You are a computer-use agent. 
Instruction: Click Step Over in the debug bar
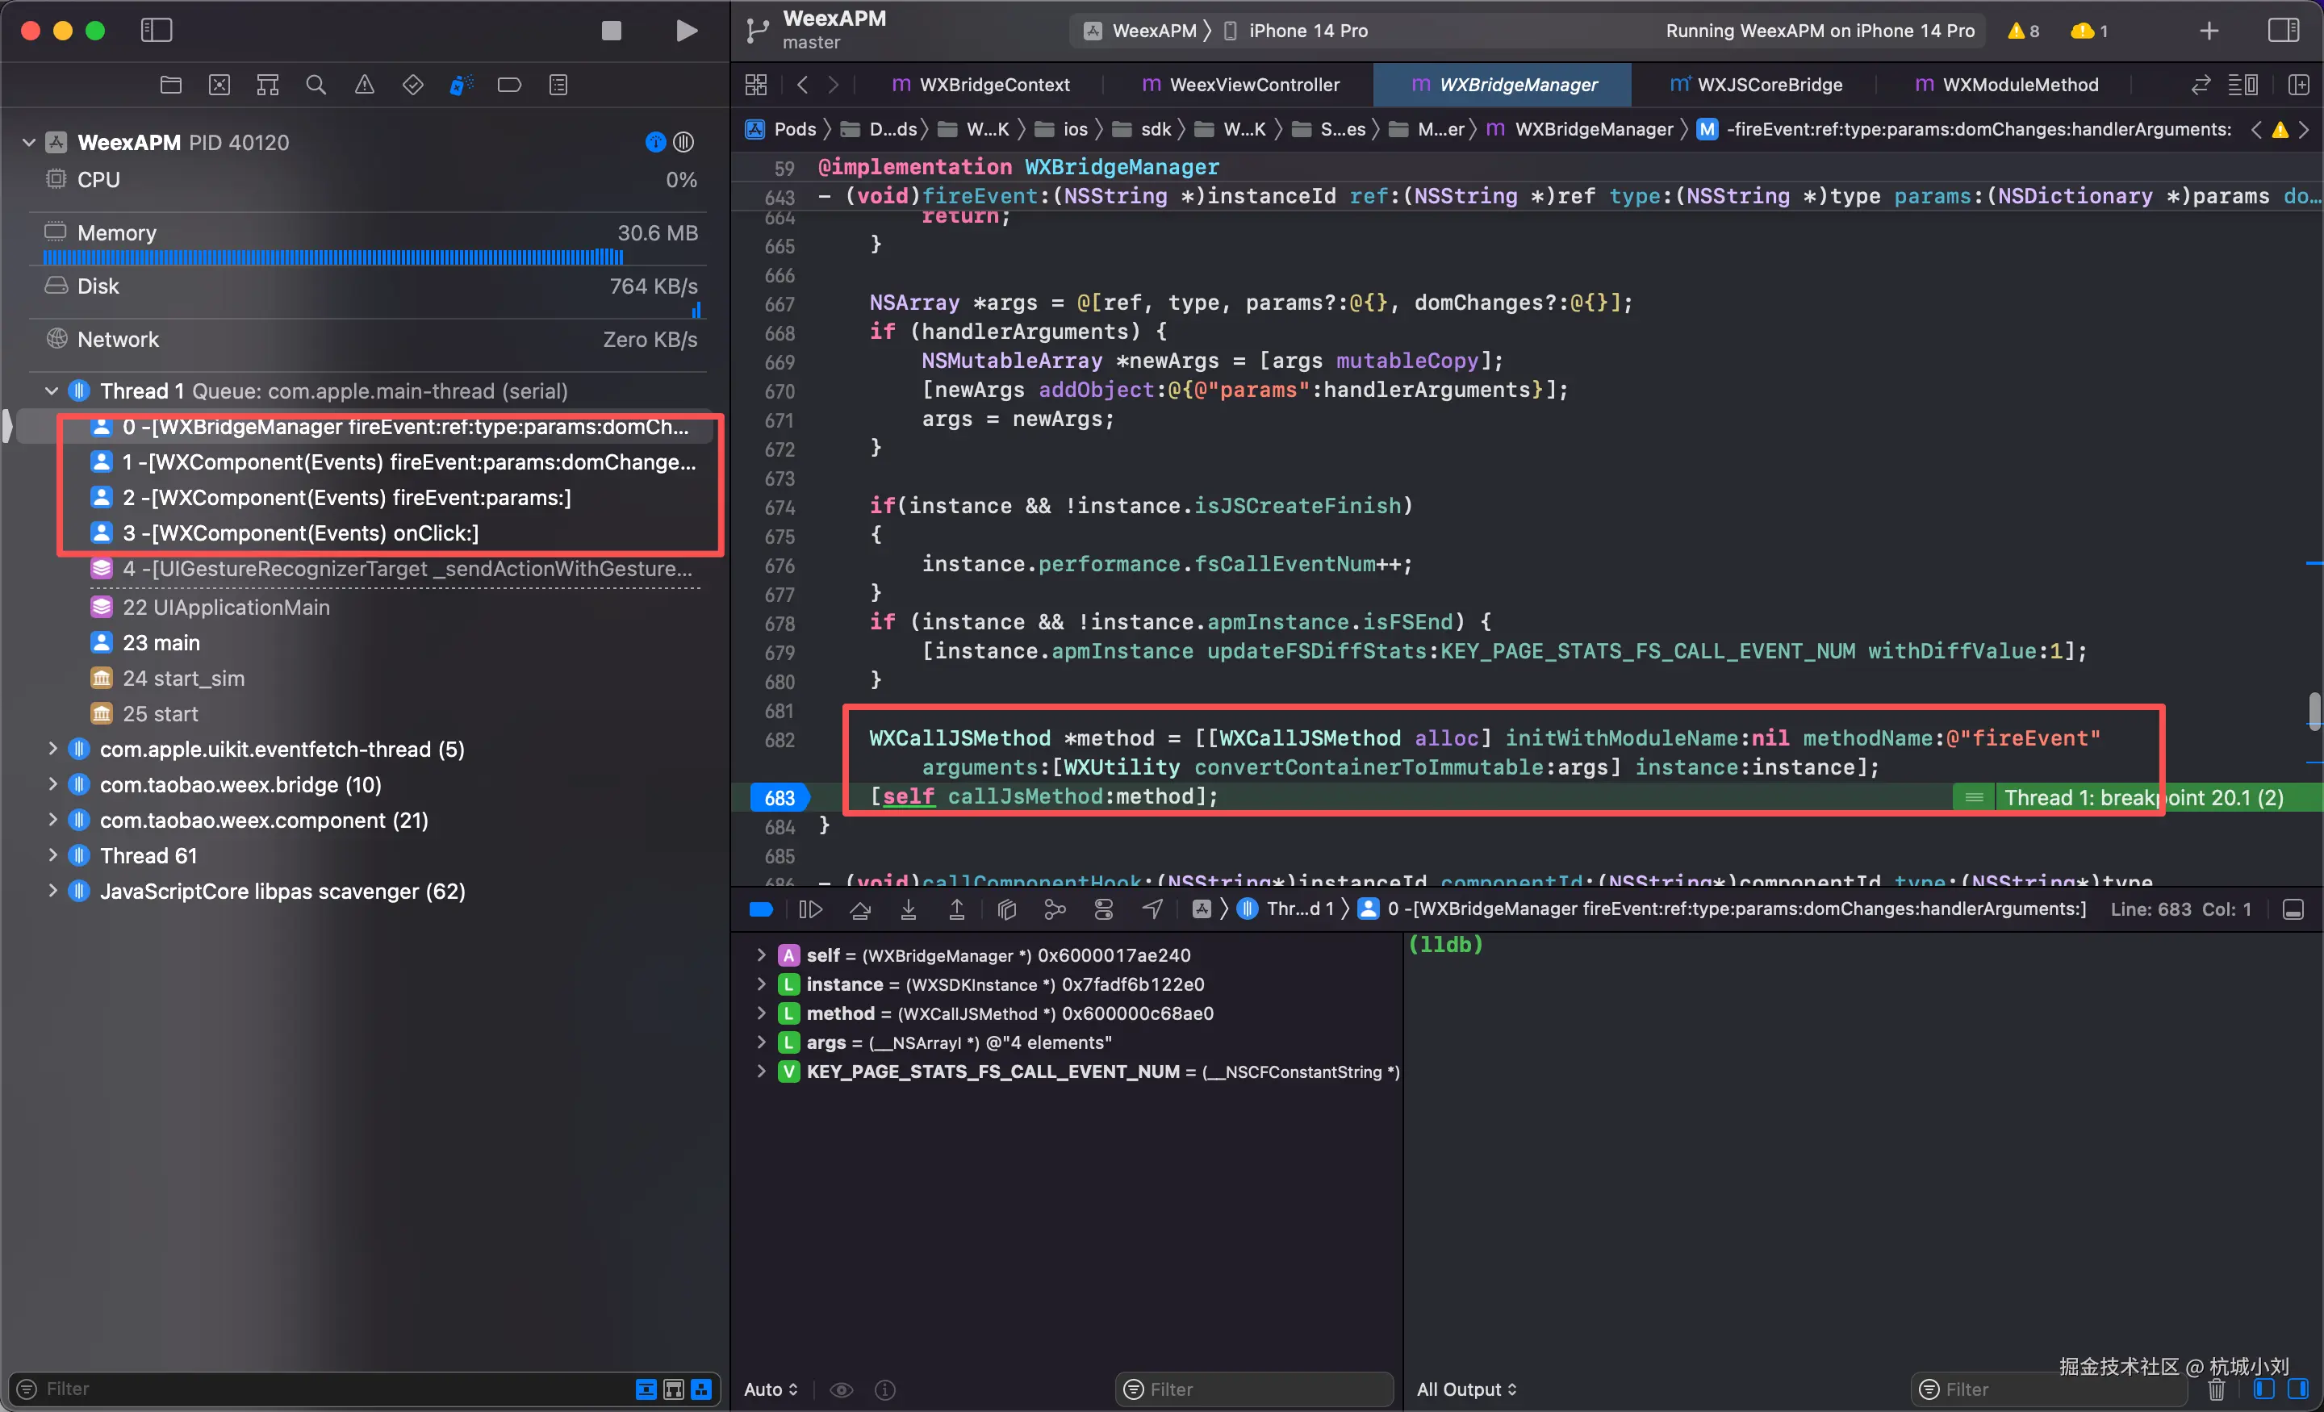[859, 909]
